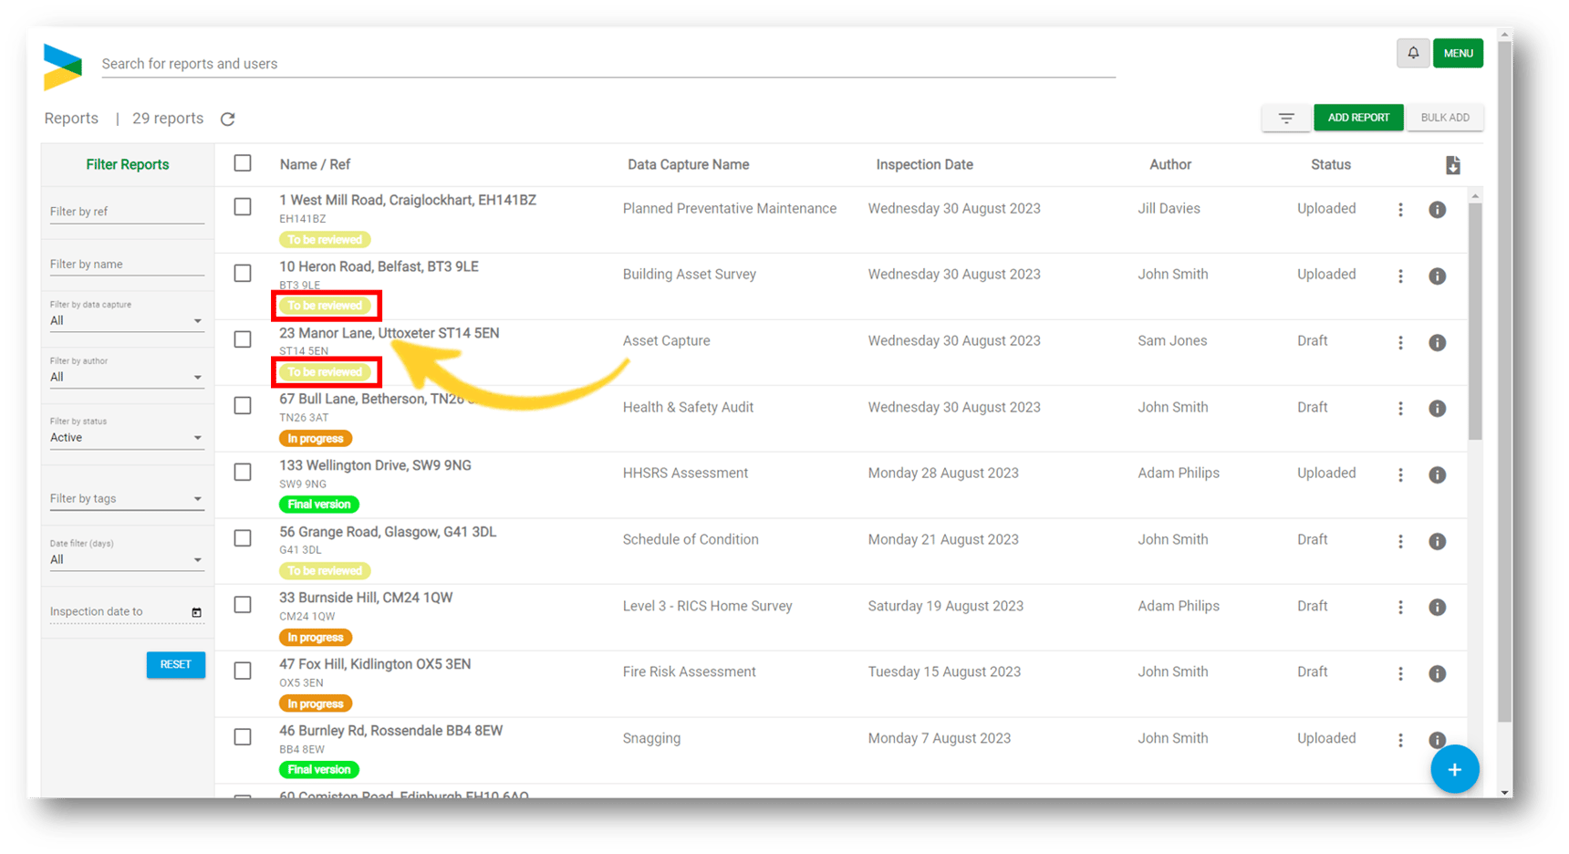Click the ADD REPORT button
1569x854 pixels.
click(x=1357, y=118)
